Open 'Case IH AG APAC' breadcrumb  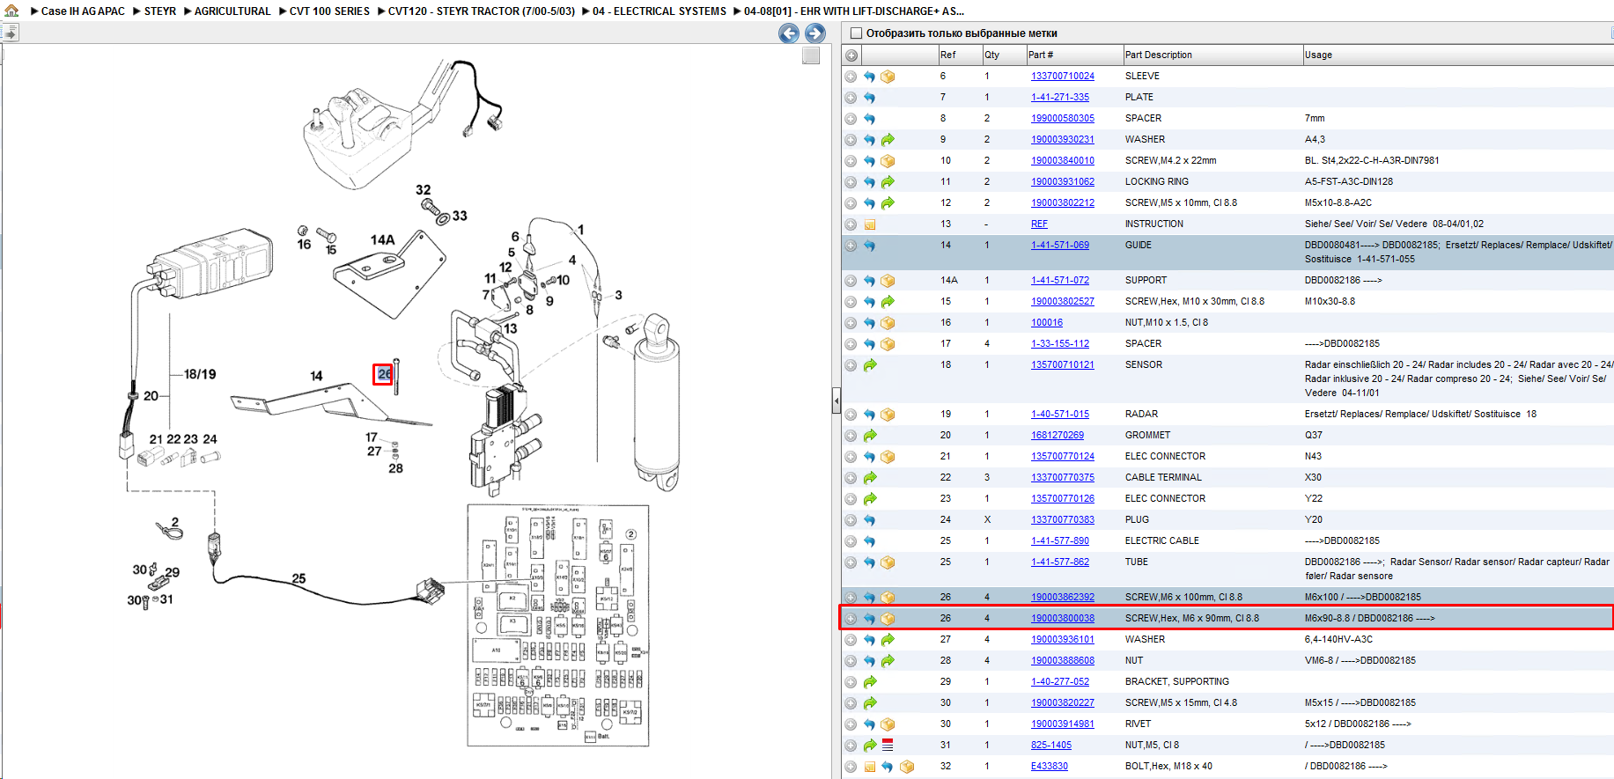click(83, 11)
